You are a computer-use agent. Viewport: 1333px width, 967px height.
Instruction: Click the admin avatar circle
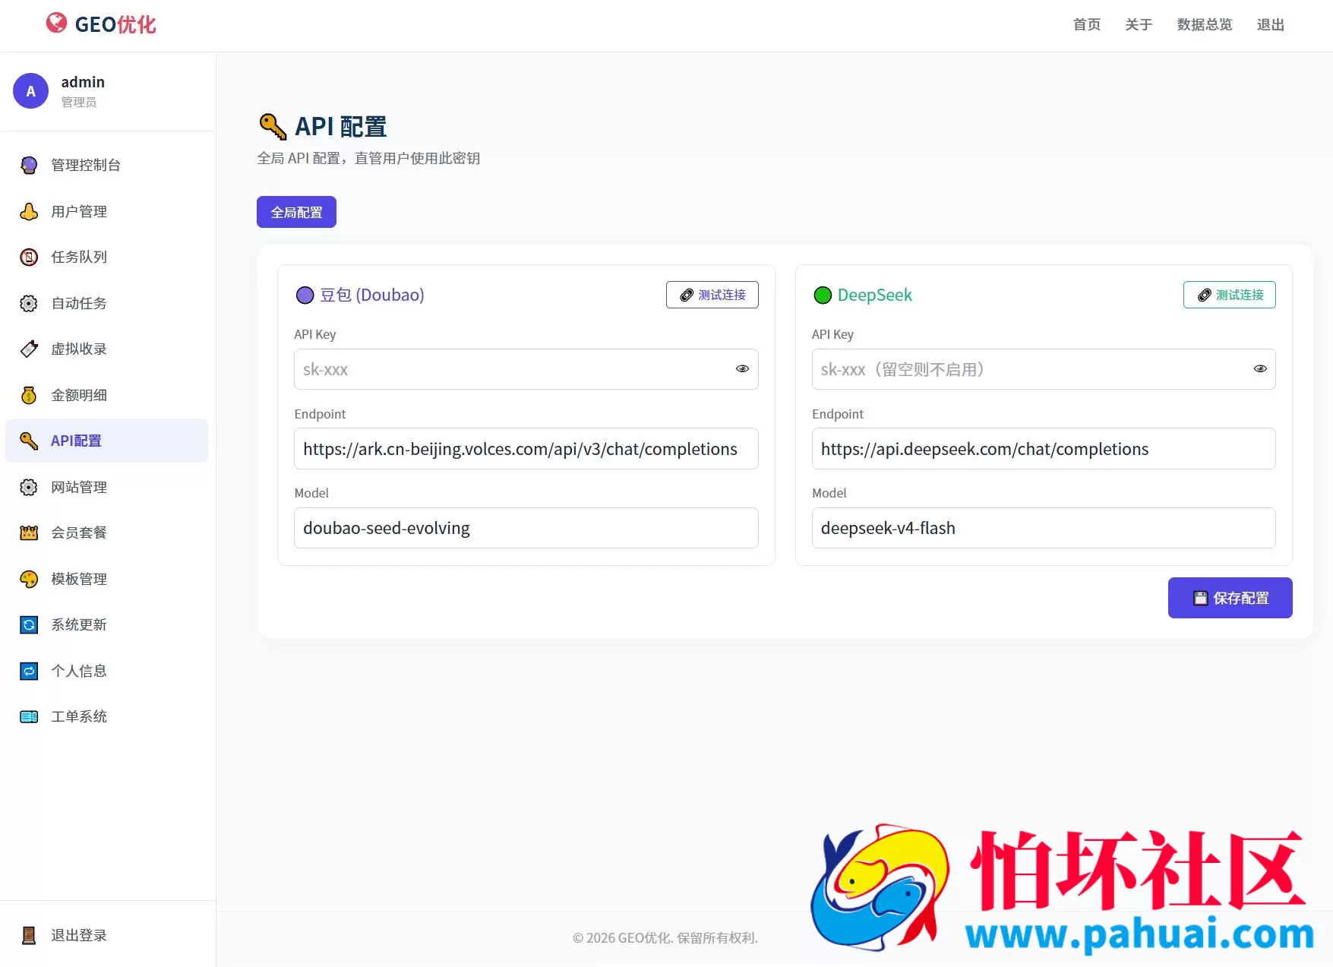pos(30,91)
